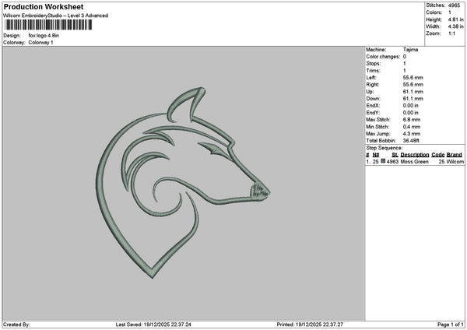
Task: Click the Left value 55.6 mm
Action: (x=413, y=78)
